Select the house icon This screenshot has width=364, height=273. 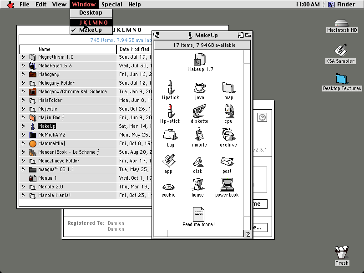[198, 185]
